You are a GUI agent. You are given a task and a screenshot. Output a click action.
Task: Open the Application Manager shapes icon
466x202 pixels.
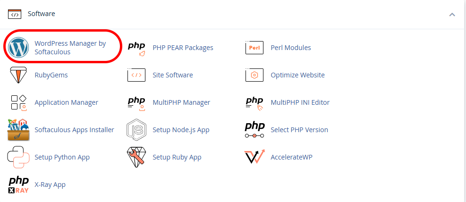[19, 102]
